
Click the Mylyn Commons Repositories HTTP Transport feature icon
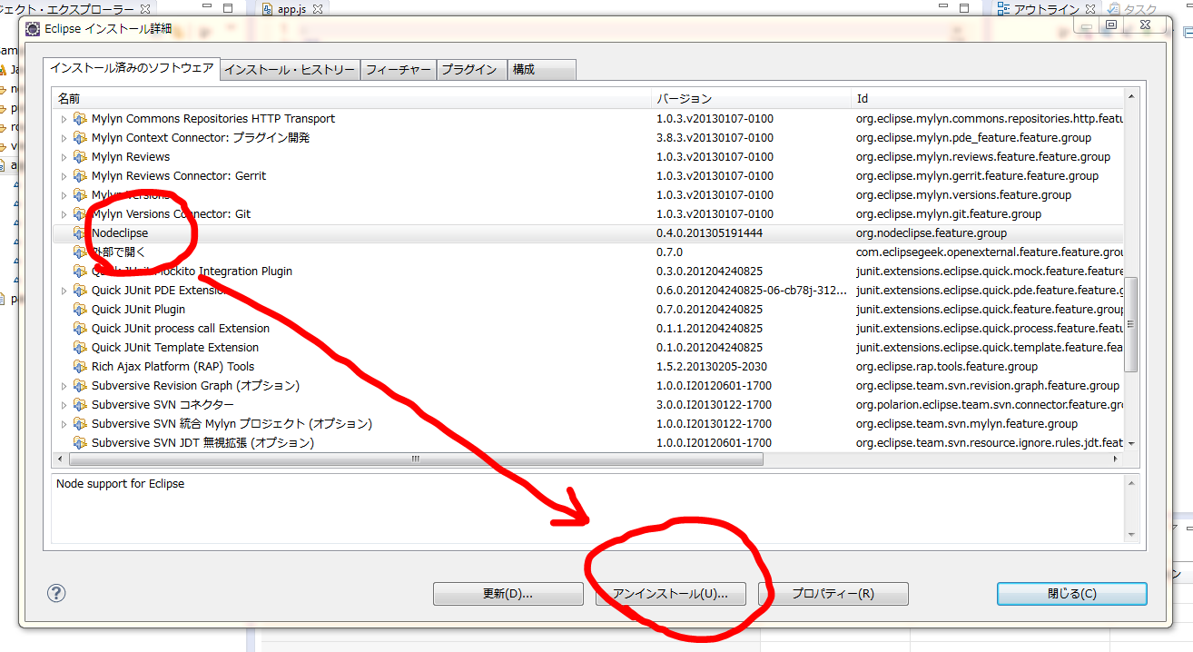pyautogui.click(x=80, y=119)
